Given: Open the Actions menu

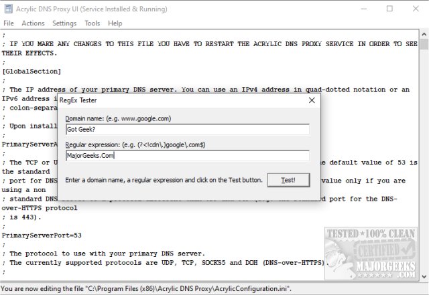Looking at the screenshot, I should (33, 23).
